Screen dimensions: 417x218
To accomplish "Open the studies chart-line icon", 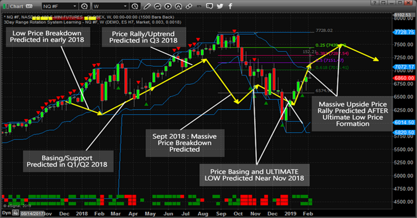I will [158, 6].
